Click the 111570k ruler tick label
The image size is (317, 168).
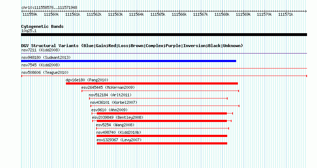point(264,14)
